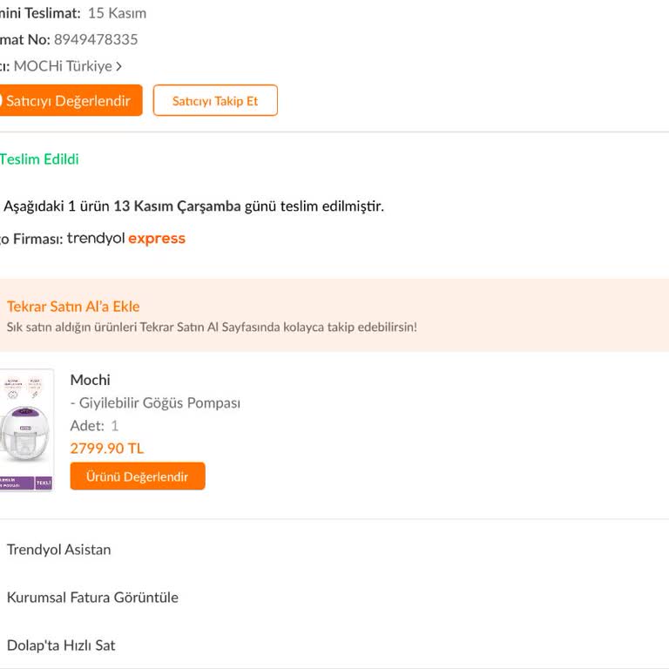Open the Giyilebilir Göğüs Pompası product title
The image size is (669, 669).
coord(159,403)
